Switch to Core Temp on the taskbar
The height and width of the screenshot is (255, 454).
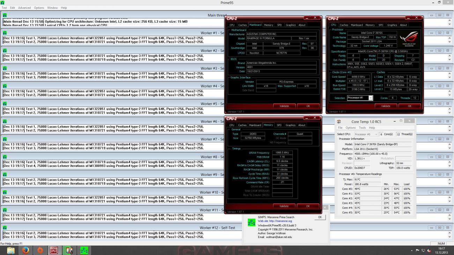pyautogui.click(x=69, y=250)
